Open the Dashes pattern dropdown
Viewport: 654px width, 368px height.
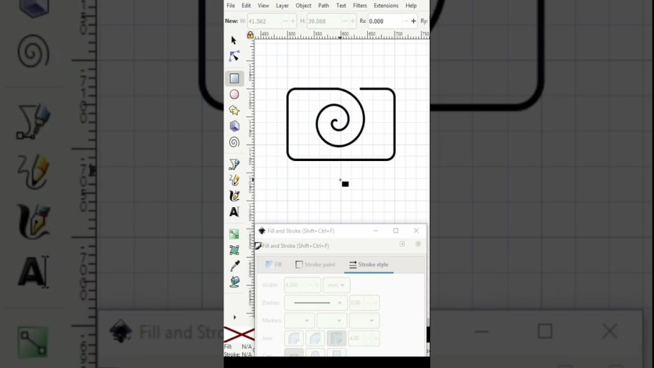coord(315,303)
